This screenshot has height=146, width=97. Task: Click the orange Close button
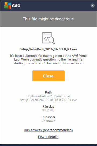point(48,76)
